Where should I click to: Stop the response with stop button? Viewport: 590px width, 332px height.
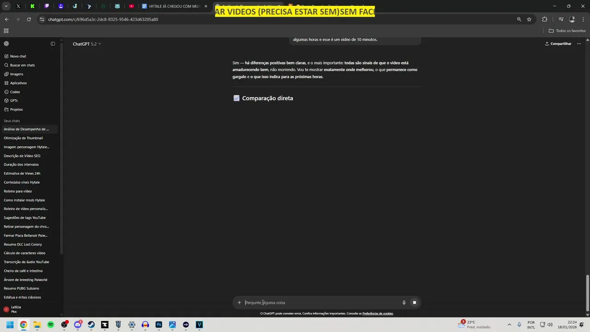(x=414, y=302)
